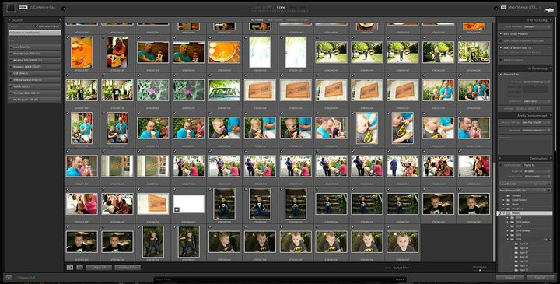Show All Photos filter tab
The image size is (560, 284).
[x=257, y=20]
